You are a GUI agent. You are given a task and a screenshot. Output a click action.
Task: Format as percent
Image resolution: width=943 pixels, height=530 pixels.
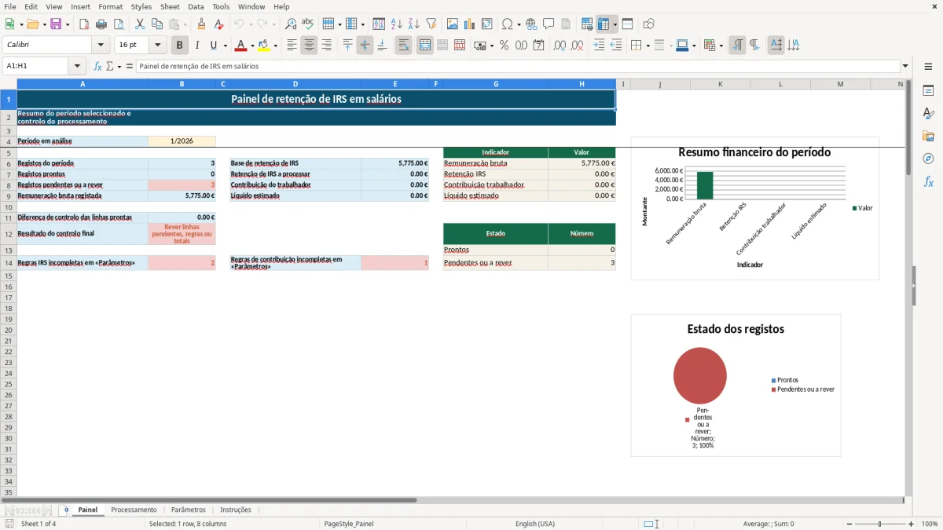pyautogui.click(x=504, y=46)
